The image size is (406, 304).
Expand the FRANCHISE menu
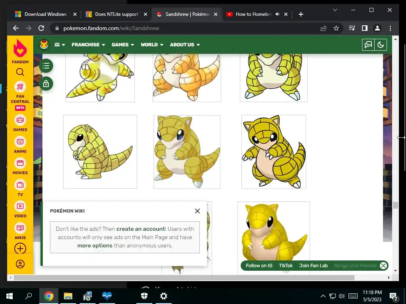(88, 45)
